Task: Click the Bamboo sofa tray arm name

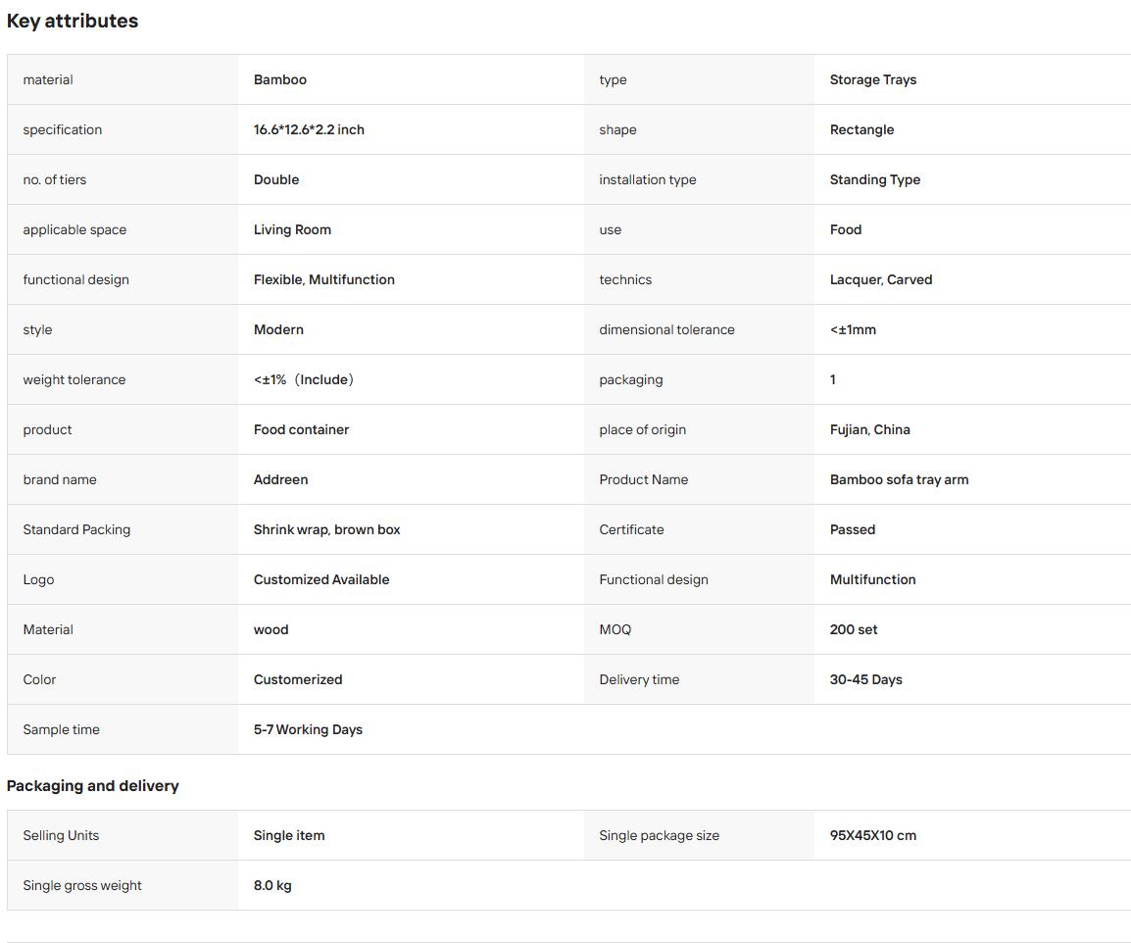Action: 899,479
